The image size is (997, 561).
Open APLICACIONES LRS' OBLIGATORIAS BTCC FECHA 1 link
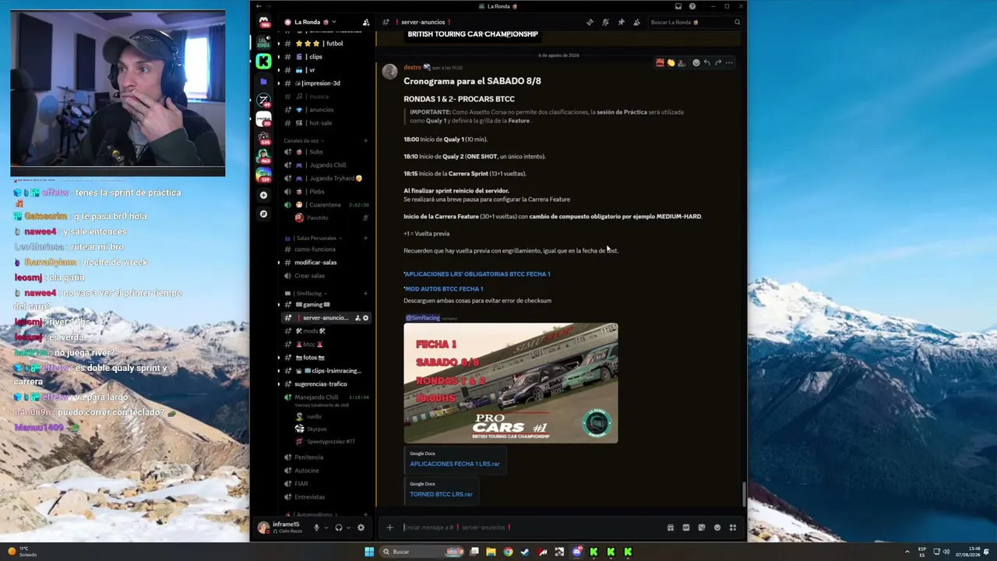tap(477, 274)
